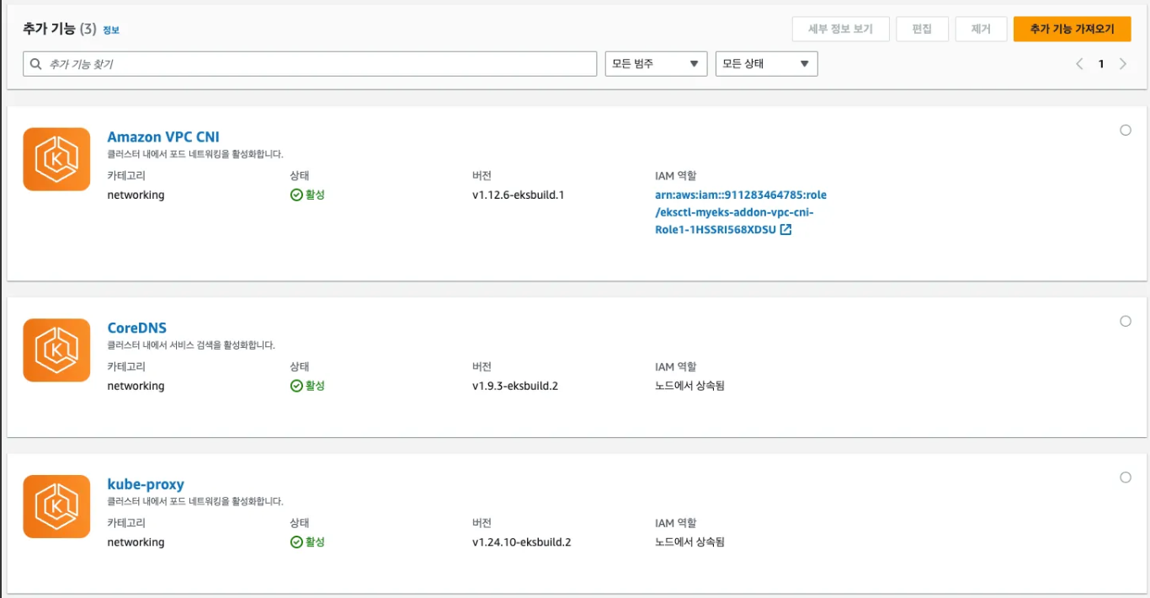This screenshot has height=598, width=1150.
Task: Click the search magnifier icon in add-on search
Action: tap(35, 64)
